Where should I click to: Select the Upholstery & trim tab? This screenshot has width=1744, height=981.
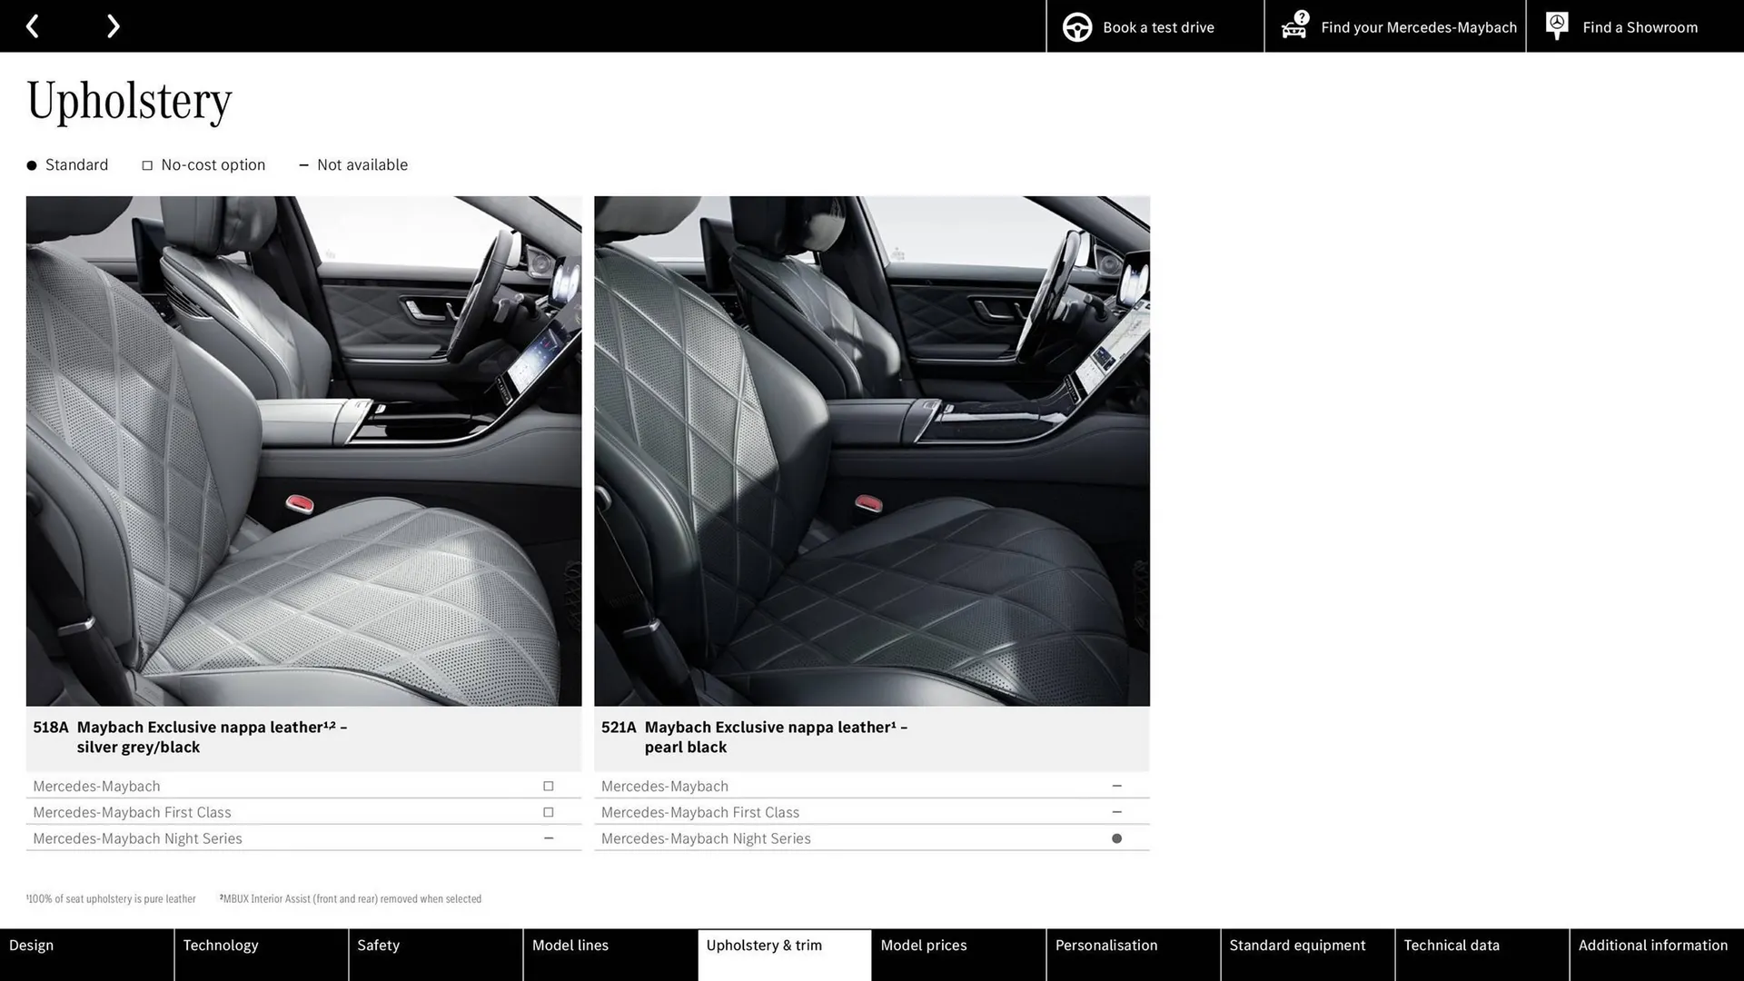(785, 955)
